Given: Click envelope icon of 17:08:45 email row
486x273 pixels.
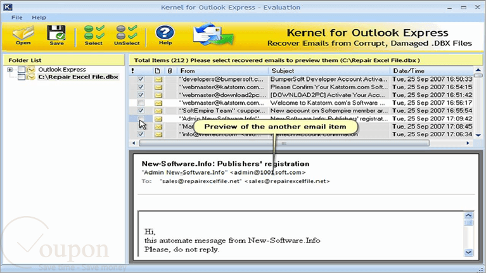Looking at the screenshot, I should pos(158,127).
